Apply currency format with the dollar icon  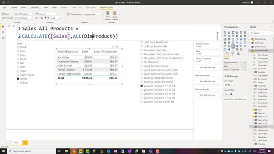[x=37, y=18]
